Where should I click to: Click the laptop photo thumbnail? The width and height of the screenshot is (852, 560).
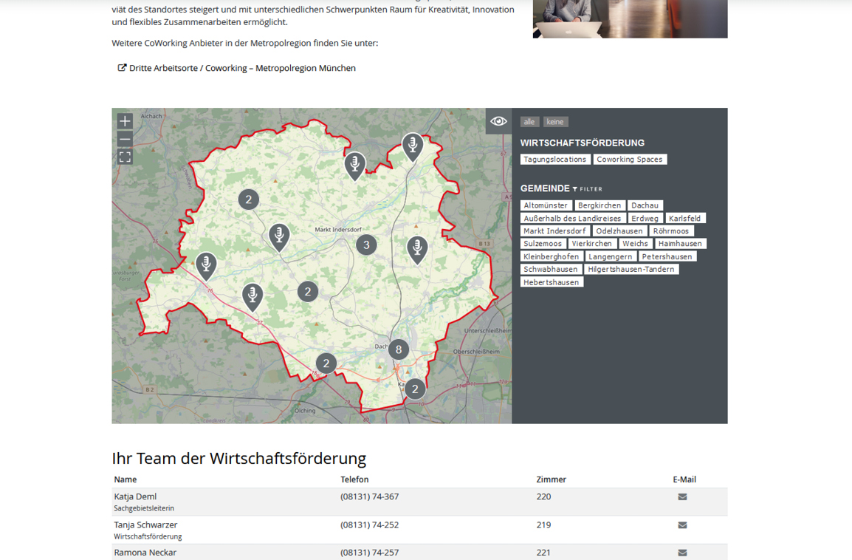click(630, 18)
